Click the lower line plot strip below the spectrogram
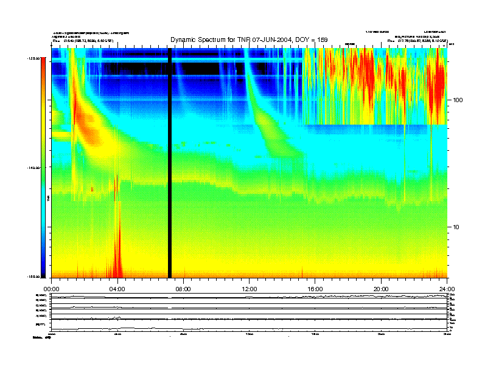This screenshot has width=482, height=372. pyautogui.click(x=249, y=312)
